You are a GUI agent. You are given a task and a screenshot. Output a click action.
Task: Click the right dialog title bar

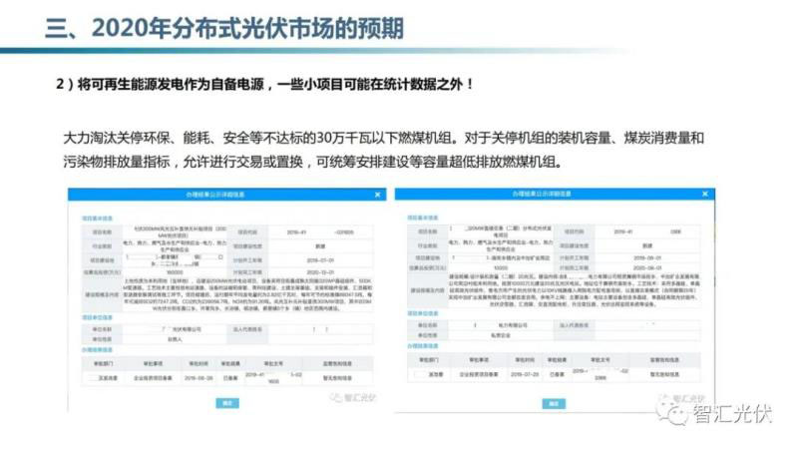point(549,196)
